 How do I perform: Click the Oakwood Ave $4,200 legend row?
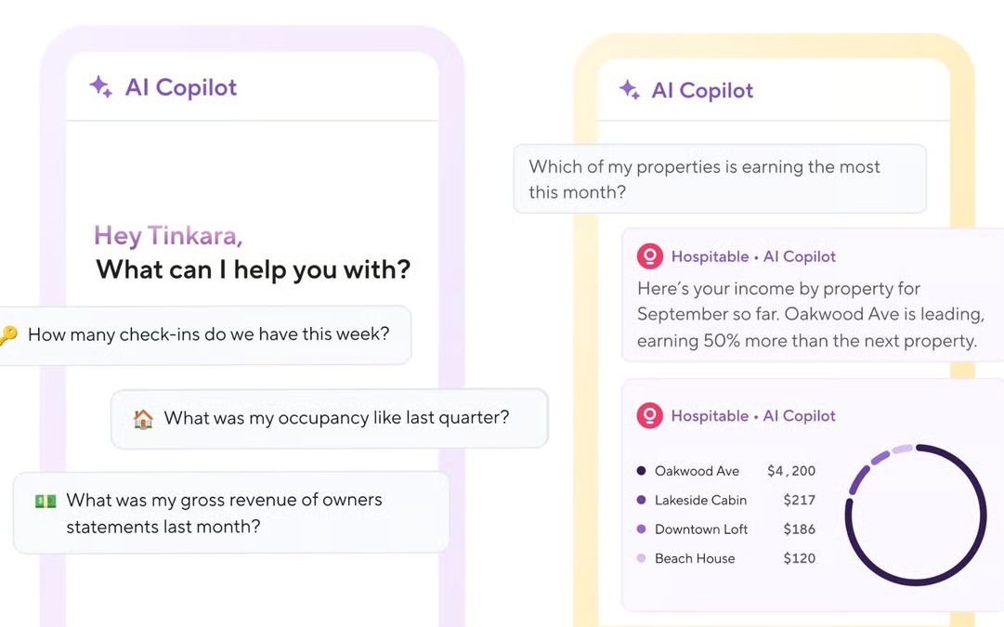point(726,471)
